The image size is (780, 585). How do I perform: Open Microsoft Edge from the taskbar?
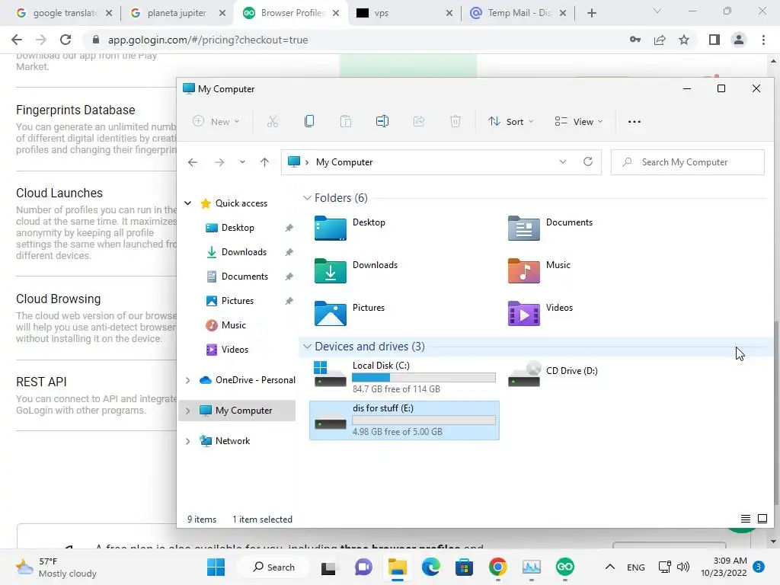coord(431,567)
